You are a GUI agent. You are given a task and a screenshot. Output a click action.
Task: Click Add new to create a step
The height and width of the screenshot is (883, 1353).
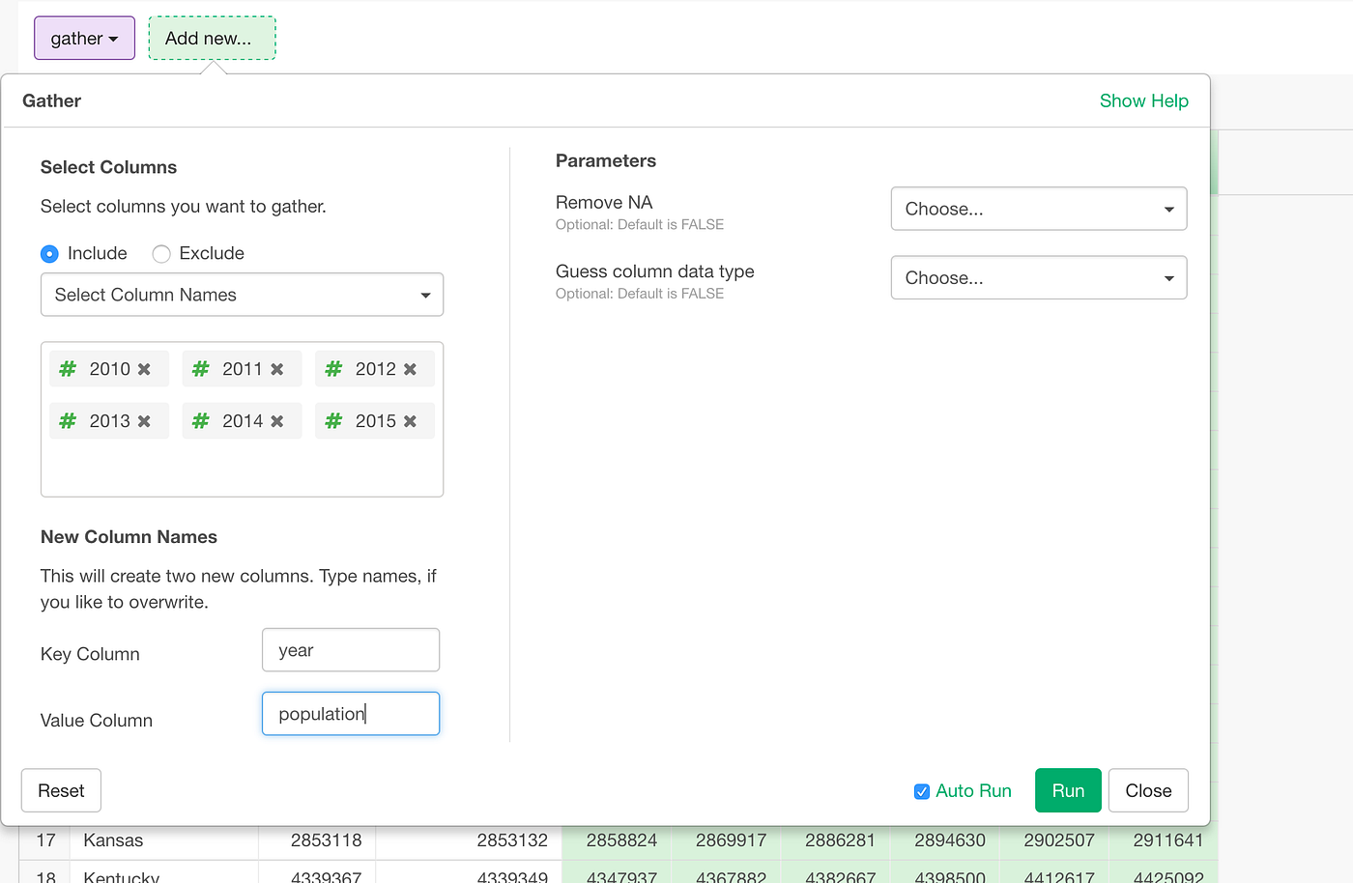point(212,38)
